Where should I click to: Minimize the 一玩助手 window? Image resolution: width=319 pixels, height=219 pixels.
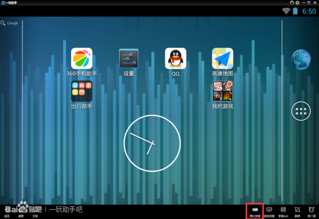(304, 3)
